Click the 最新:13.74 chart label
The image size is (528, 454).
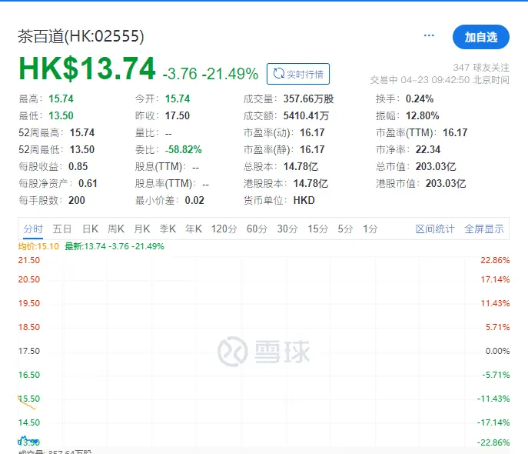tap(115, 246)
